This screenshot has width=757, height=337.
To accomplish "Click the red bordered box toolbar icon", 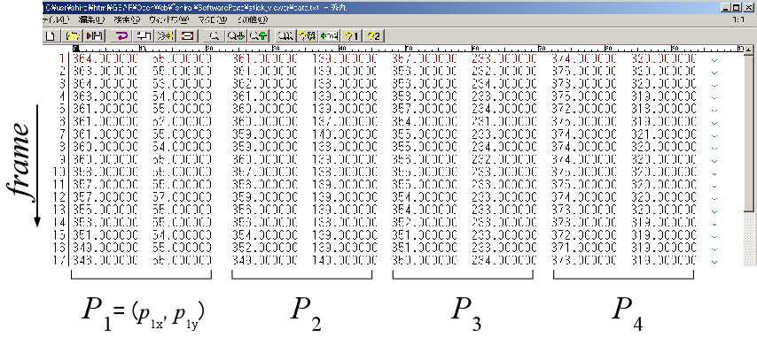I will click(x=187, y=35).
